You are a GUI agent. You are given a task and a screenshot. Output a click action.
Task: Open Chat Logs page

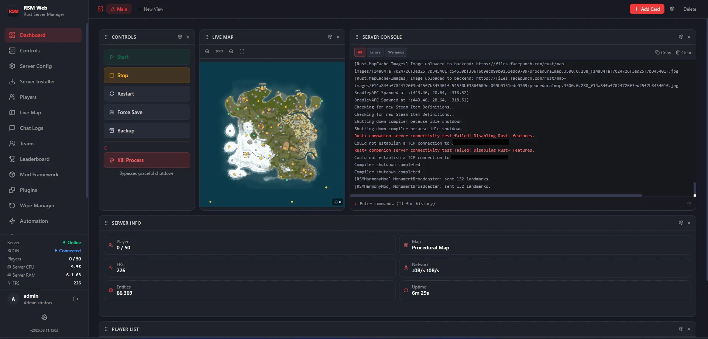pos(43,128)
